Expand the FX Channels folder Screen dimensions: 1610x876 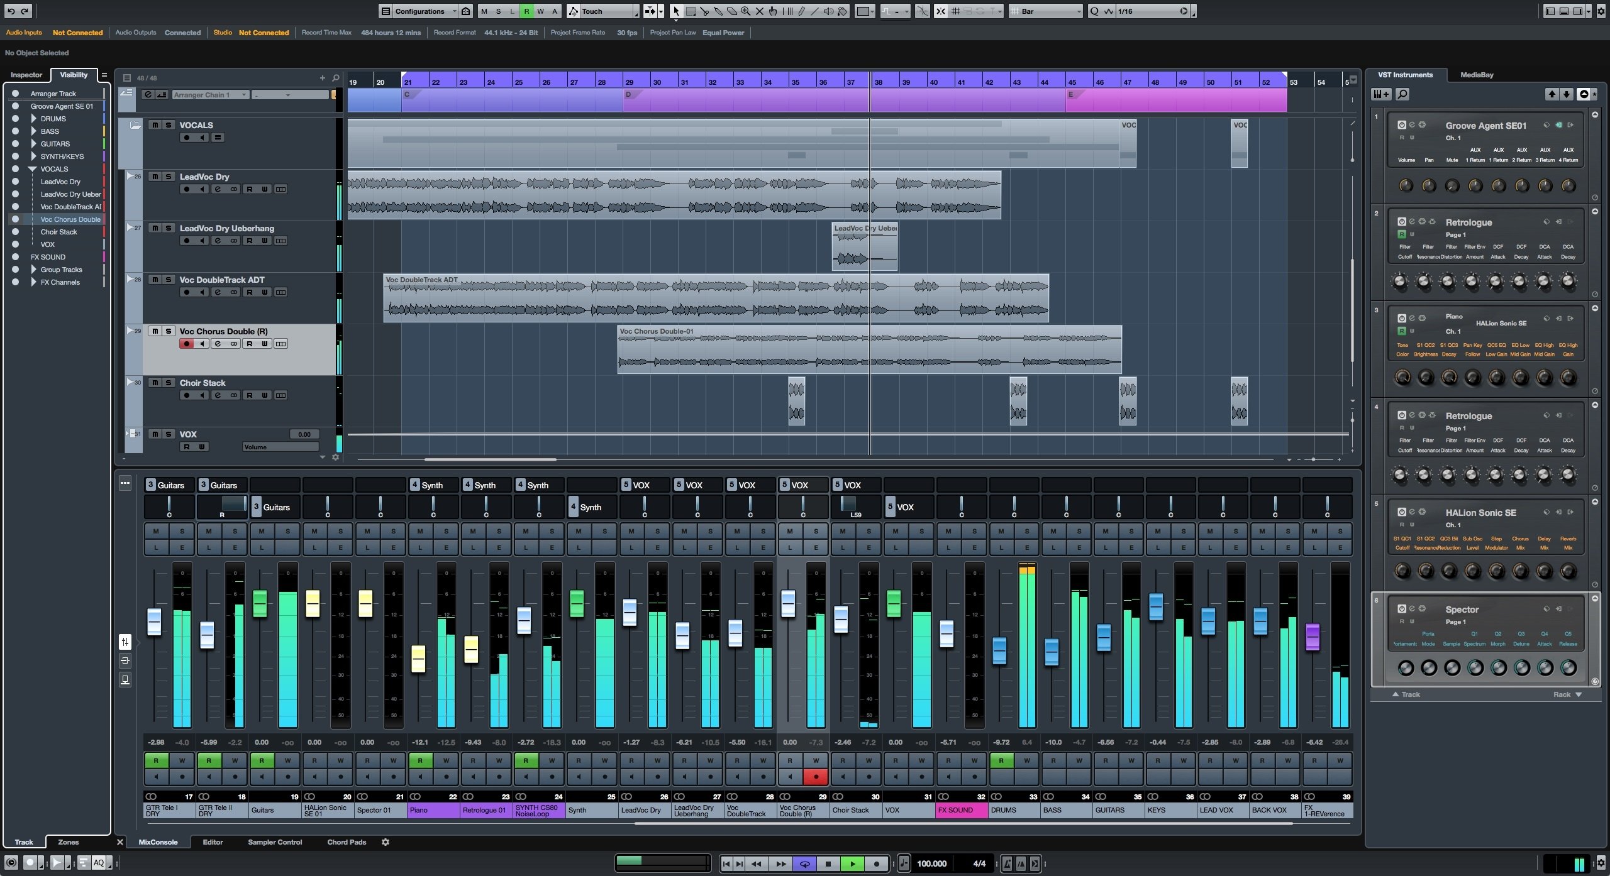click(x=32, y=282)
